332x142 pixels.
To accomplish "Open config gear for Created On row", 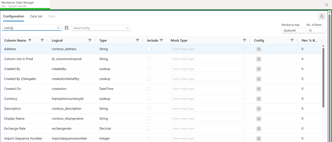I will 259,89.
